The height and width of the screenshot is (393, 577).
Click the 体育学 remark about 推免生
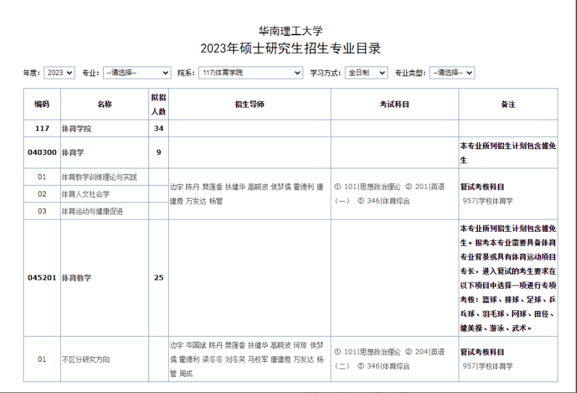[x=508, y=153]
